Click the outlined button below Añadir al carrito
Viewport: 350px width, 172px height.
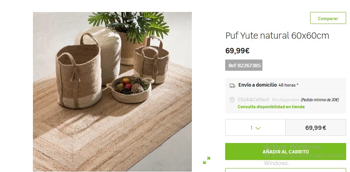(286, 170)
